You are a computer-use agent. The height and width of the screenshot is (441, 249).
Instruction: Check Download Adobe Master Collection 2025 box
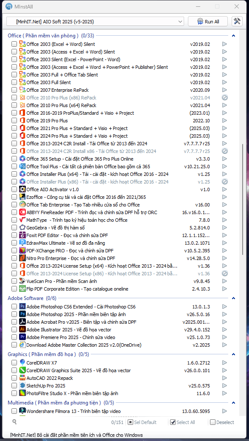14,345
